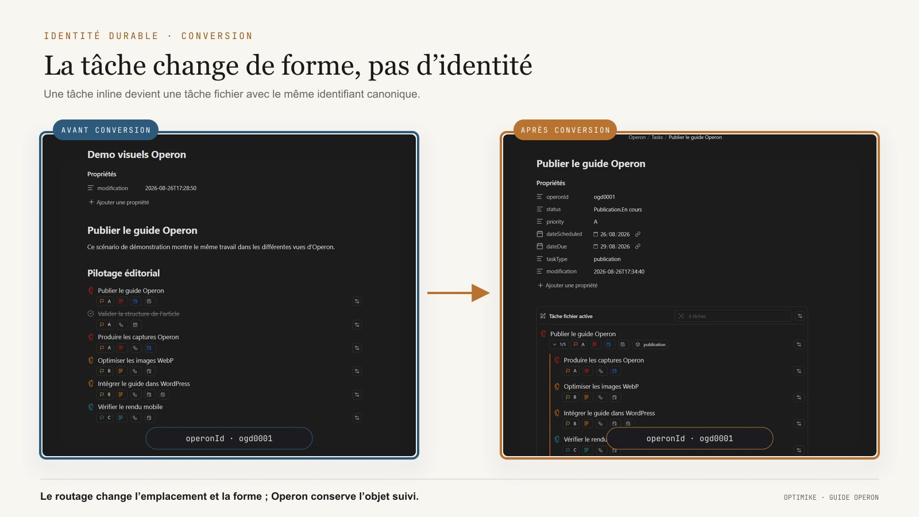
Task: Open the Tasks breadcrumb
Action: point(657,137)
